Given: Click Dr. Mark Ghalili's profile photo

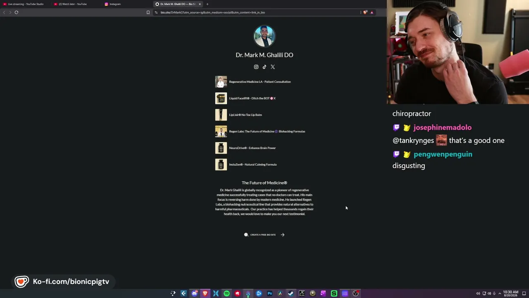Looking at the screenshot, I should [x=264, y=36].
